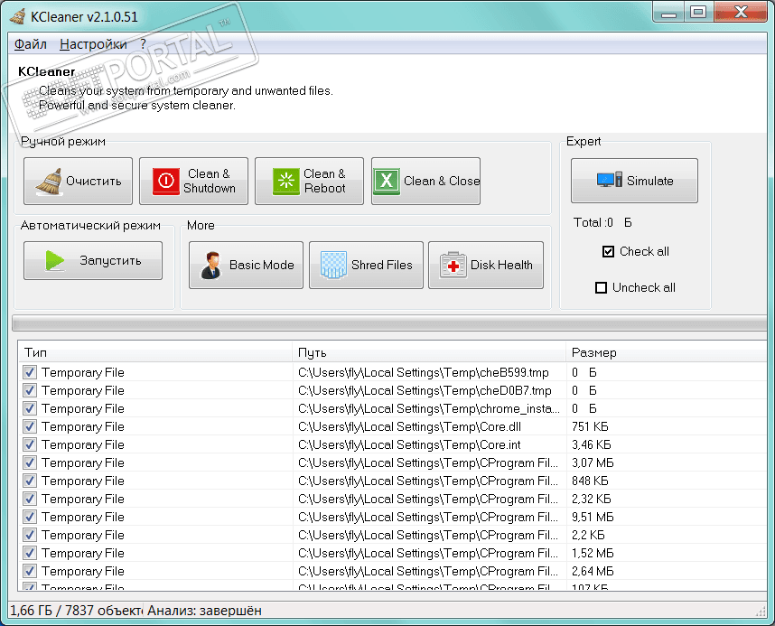Click the resize grip in status bar corner
775x626 pixels.
coord(761,612)
